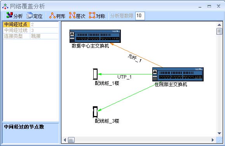The height and width of the screenshot is (146, 225).
Task: Click the UTP_1 link label
Action: click(124, 77)
